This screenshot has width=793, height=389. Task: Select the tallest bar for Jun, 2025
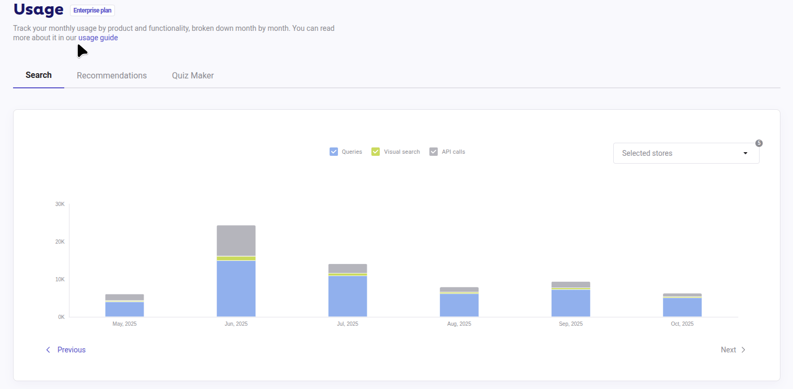point(236,269)
